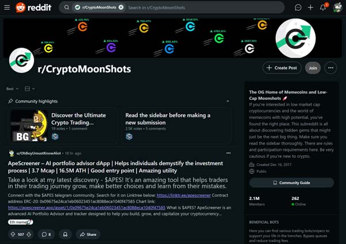Click the Community highlights pin icon
The height and width of the screenshot is (244, 346).
coord(10,101)
